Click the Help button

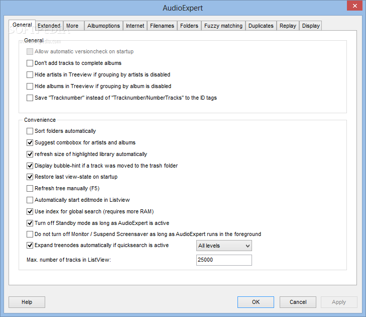(27, 302)
